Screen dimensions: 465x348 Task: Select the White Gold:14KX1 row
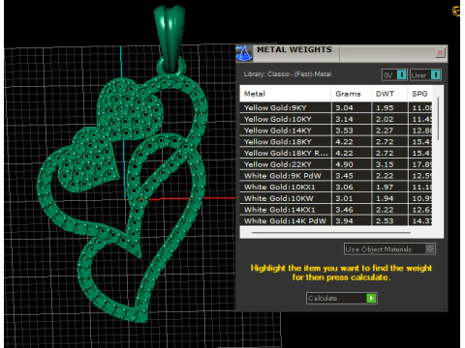(x=336, y=210)
